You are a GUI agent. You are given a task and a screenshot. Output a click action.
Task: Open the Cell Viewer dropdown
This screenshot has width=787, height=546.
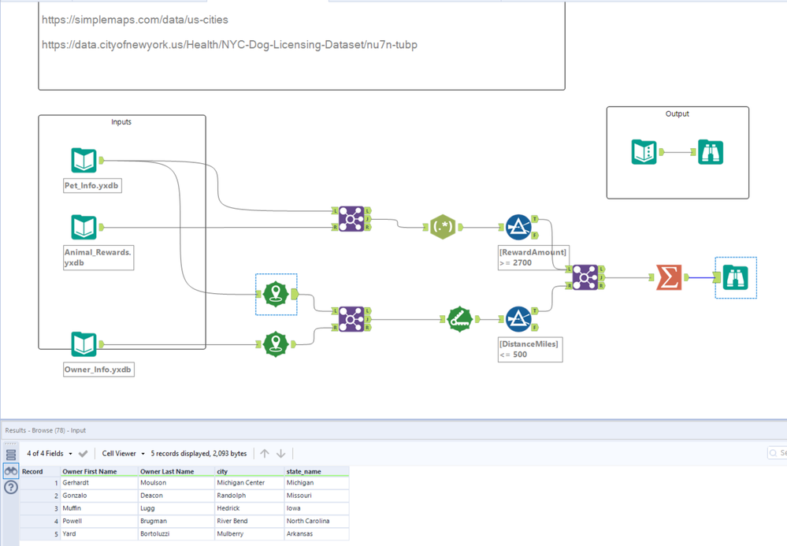coord(124,453)
